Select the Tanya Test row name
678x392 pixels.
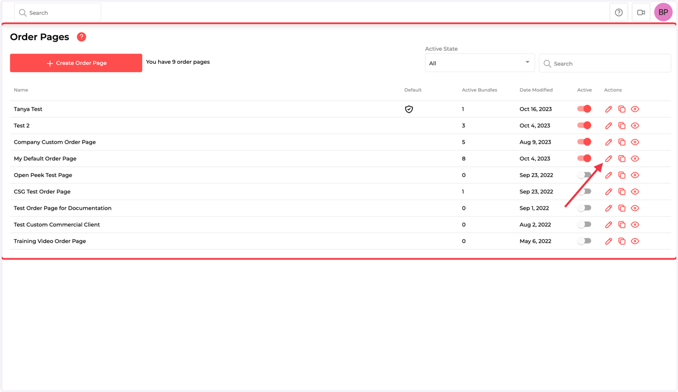pyautogui.click(x=28, y=109)
